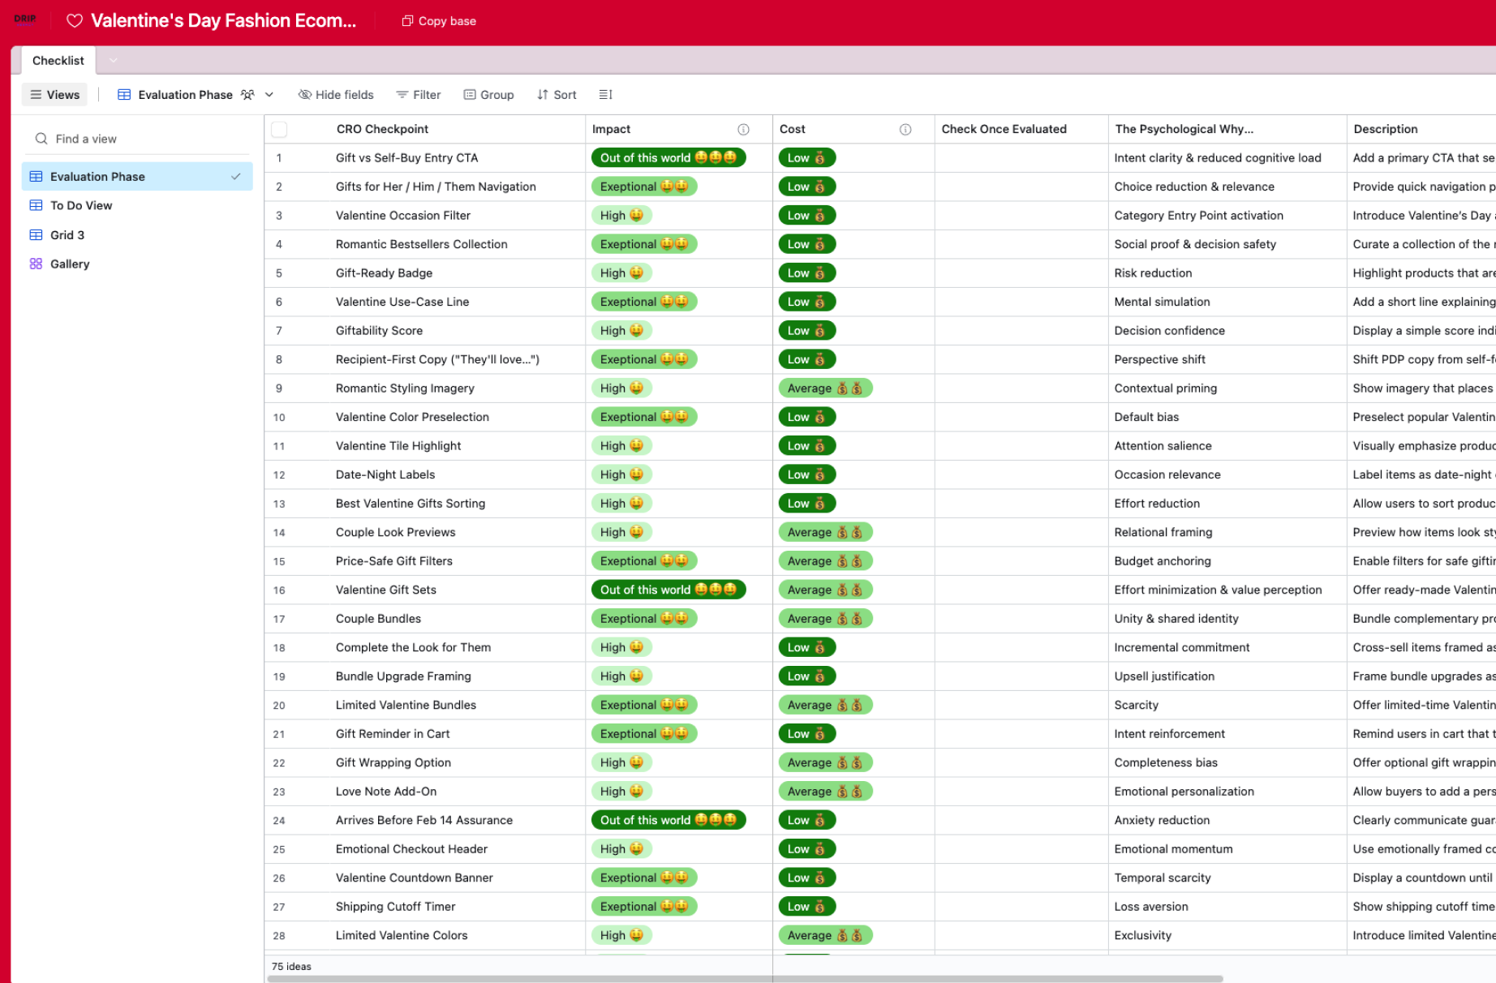This screenshot has height=983, width=1496.
Task: Switch to the Checklist table tab
Action: pyautogui.click(x=58, y=61)
